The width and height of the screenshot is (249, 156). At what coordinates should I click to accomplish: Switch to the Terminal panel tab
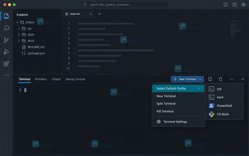(24, 79)
